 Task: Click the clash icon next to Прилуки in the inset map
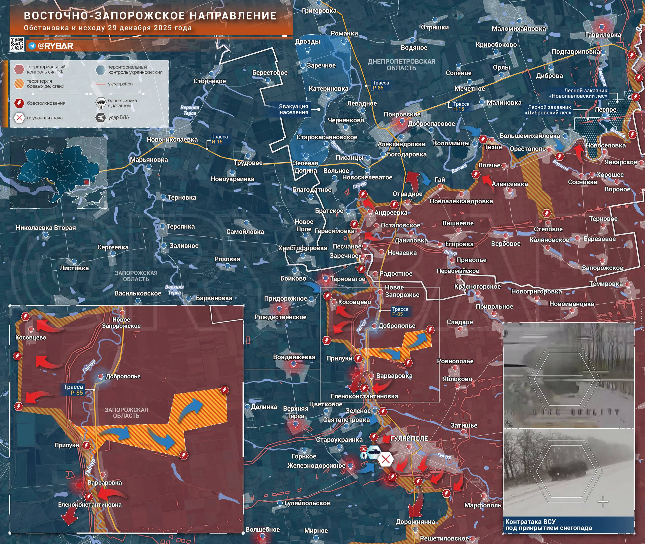(x=86, y=445)
